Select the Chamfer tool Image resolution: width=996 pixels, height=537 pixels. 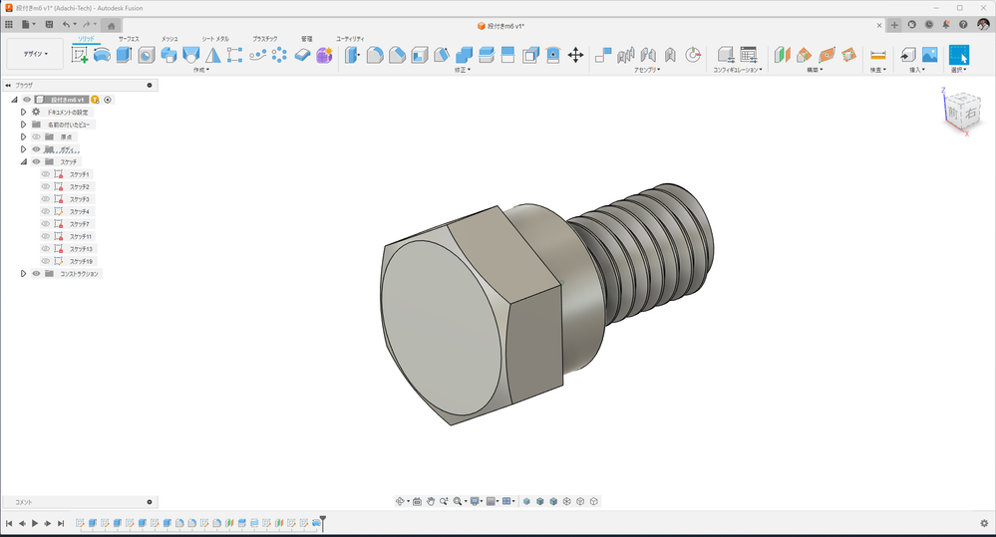pyautogui.click(x=397, y=55)
